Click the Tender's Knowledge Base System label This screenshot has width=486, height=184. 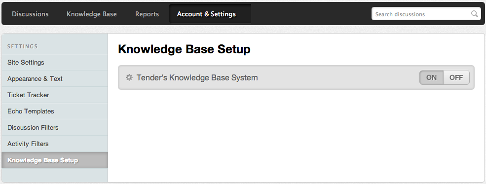point(197,77)
